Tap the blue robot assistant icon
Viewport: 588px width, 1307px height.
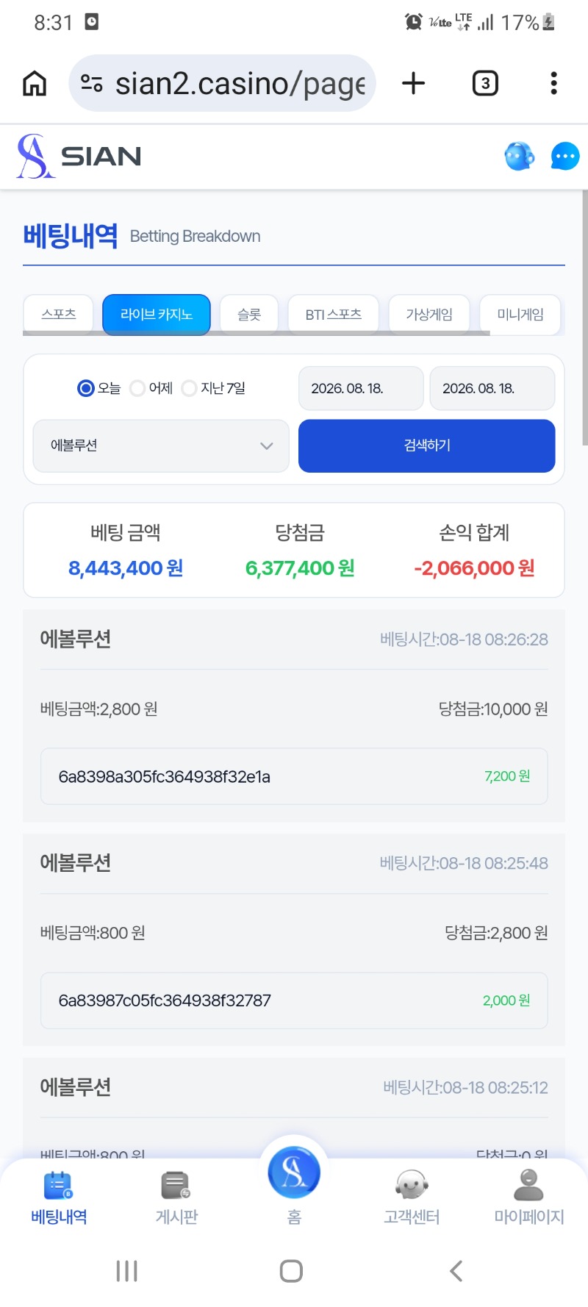(x=520, y=156)
